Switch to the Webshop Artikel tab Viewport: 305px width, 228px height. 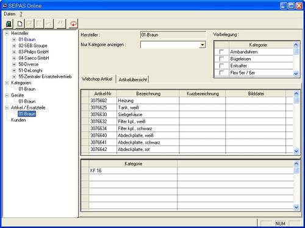point(97,79)
